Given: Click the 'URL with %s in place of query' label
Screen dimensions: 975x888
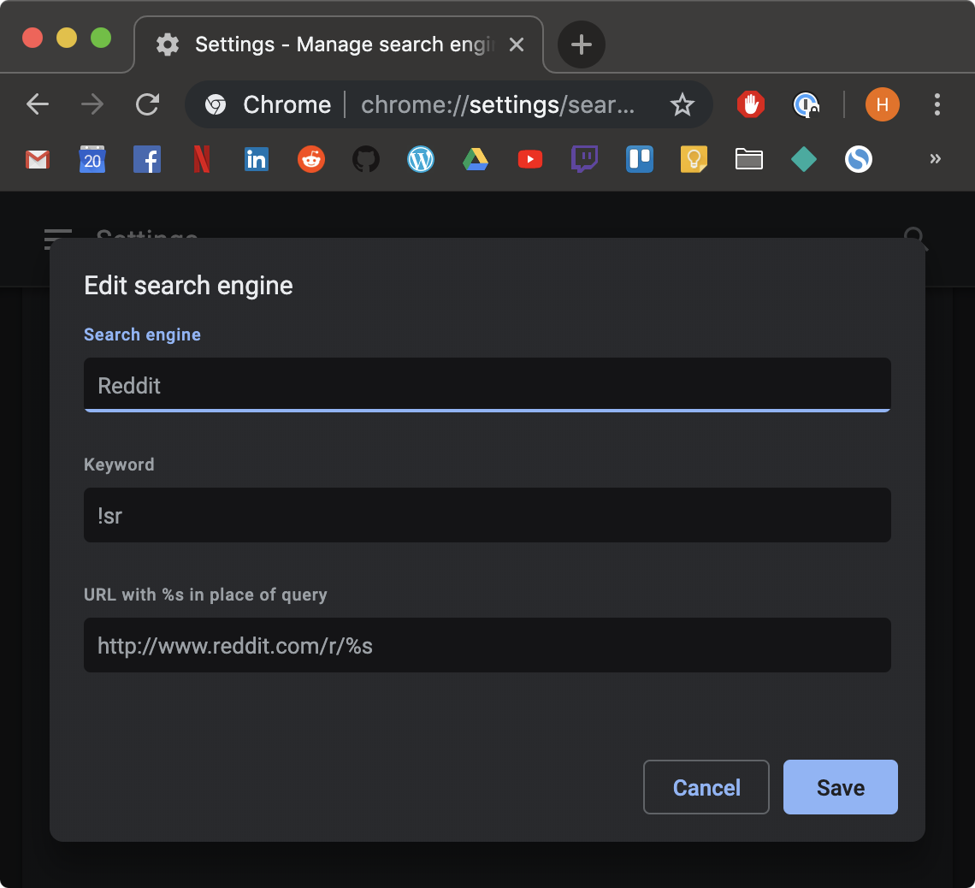Looking at the screenshot, I should click(205, 595).
